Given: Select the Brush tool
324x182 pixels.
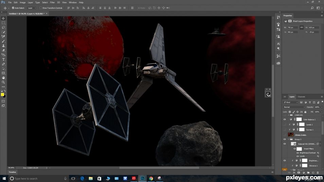Looking at the screenshot, I should coord(3,41).
